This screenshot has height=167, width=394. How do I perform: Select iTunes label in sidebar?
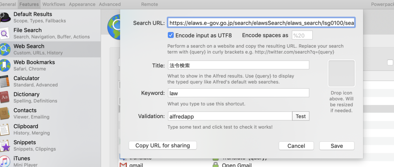coord(22,159)
